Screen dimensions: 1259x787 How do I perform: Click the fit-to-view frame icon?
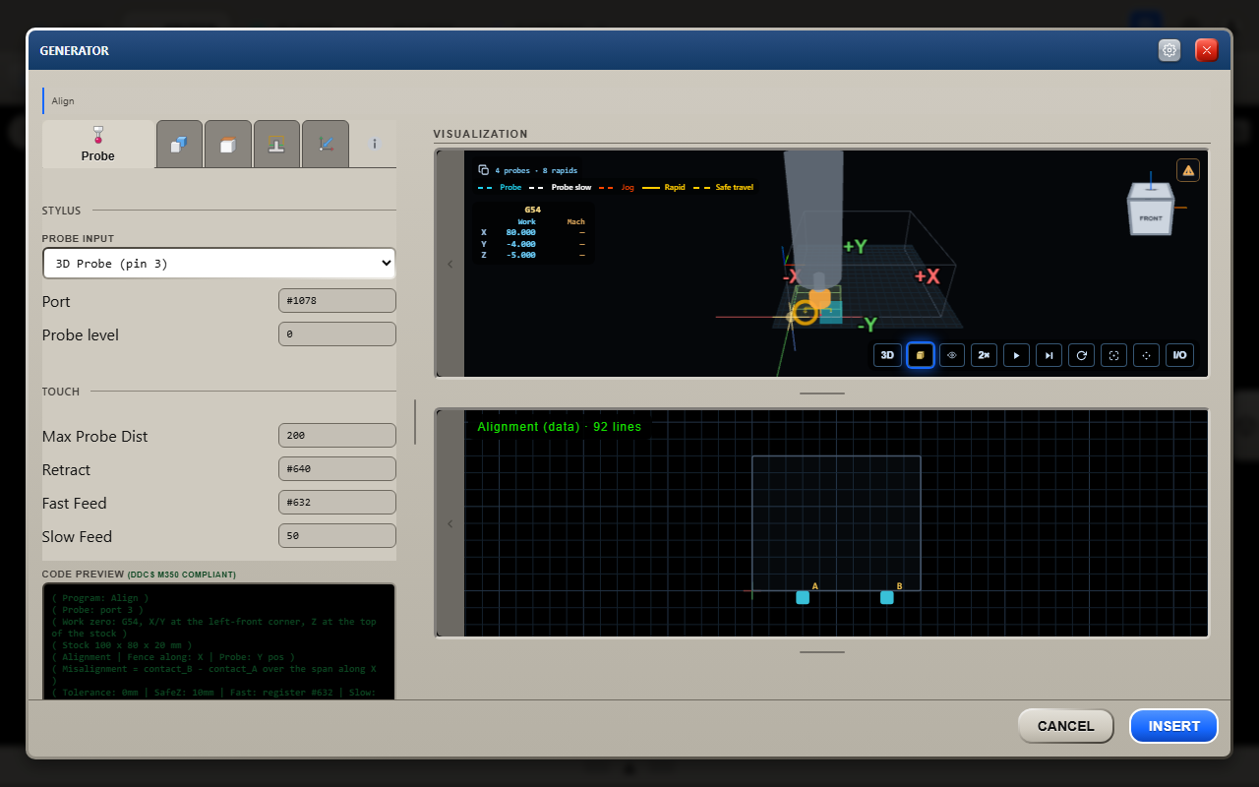[1114, 355]
